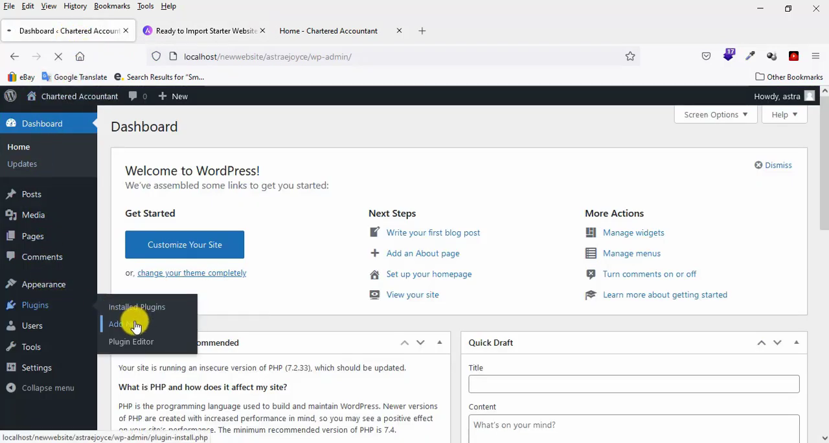This screenshot has width=829, height=443.
Task: Open a new browser tab
Action: (422, 30)
